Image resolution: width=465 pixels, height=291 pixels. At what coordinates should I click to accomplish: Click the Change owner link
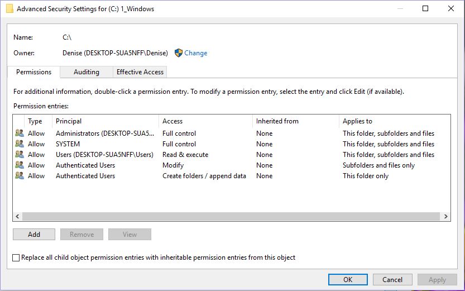coord(196,53)
